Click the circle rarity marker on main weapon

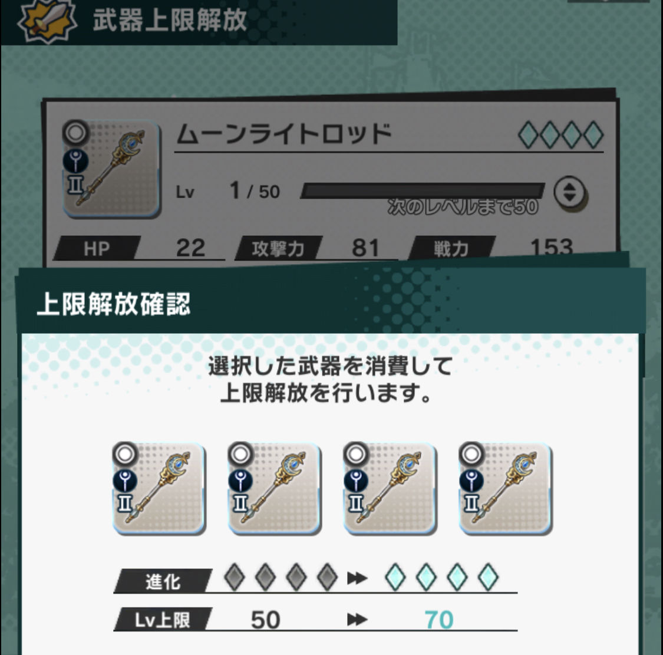(75, 133)
